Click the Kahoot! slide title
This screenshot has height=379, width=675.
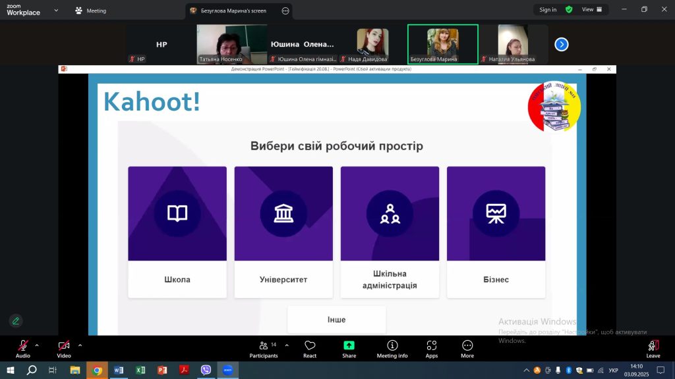coord(152,102)
